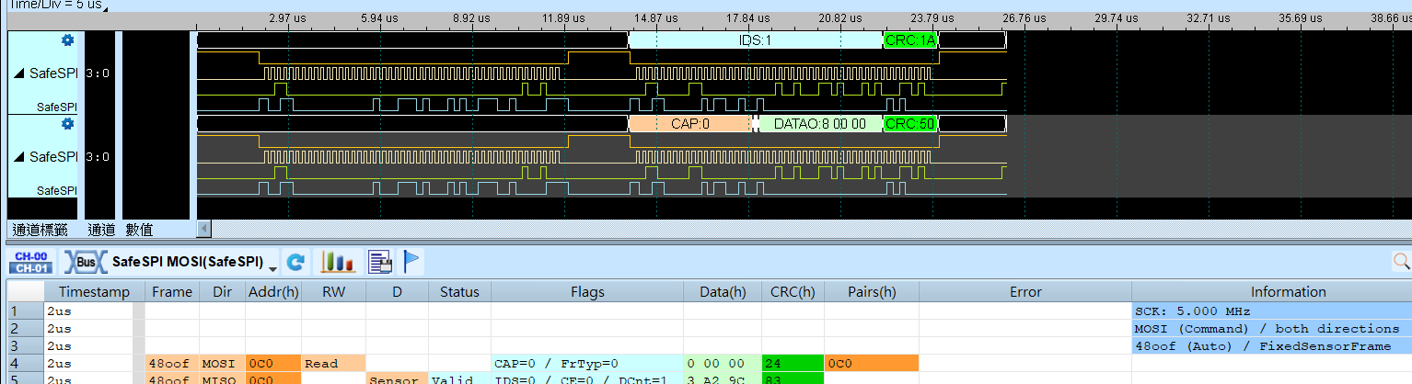Viewport: 1412px width, 384px height.
Task: Select the CRC:50 decoded segment
Action: (910, 124)
